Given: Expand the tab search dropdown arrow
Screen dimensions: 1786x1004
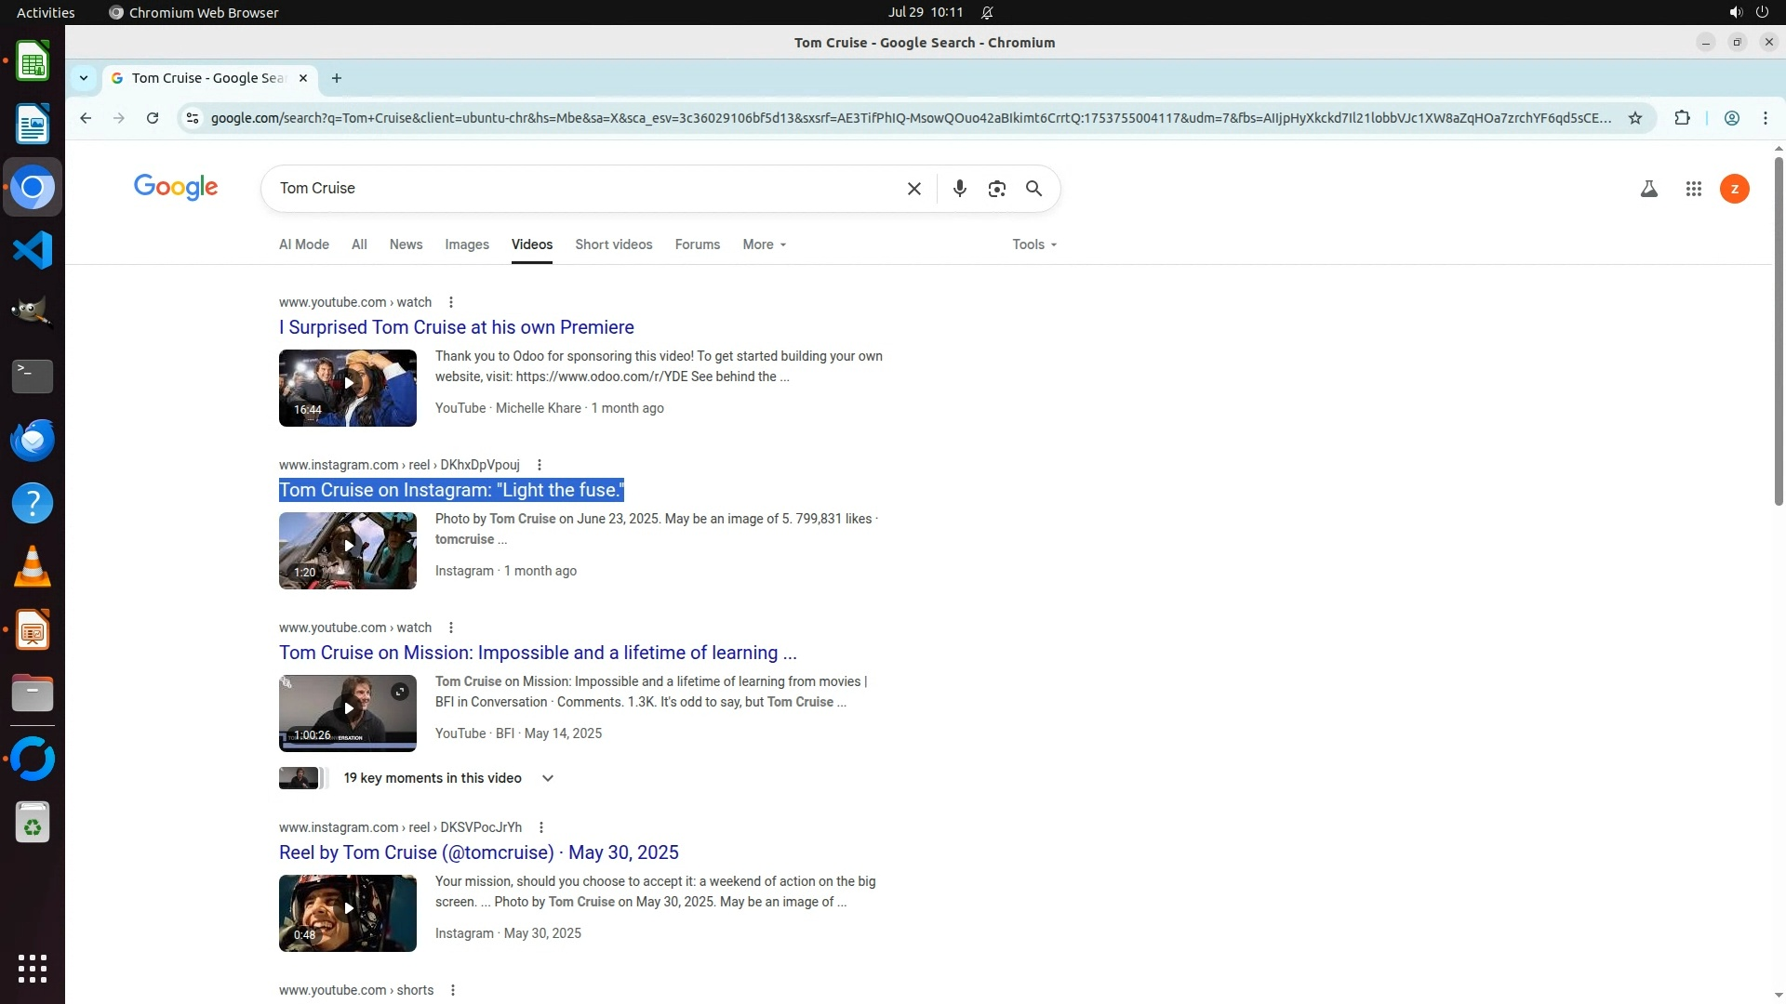Looking at the screenshot, I should (84, 78).
